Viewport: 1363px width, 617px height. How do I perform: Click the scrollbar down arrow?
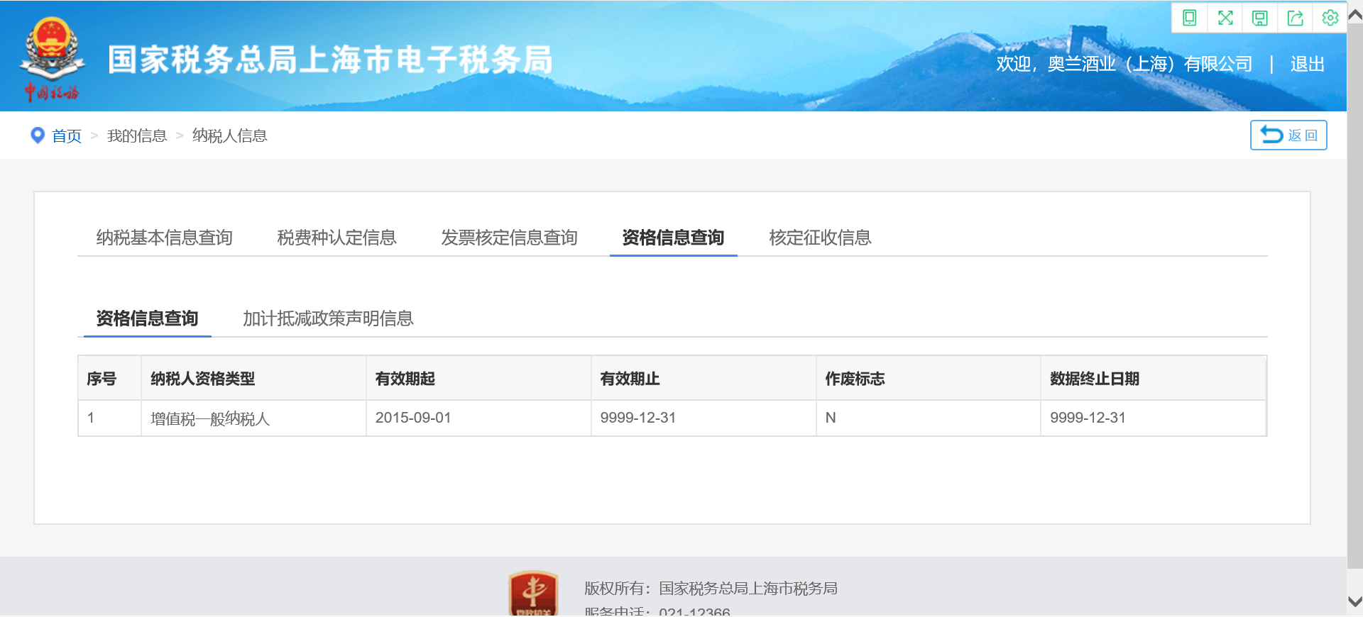tap(1354, 601)
